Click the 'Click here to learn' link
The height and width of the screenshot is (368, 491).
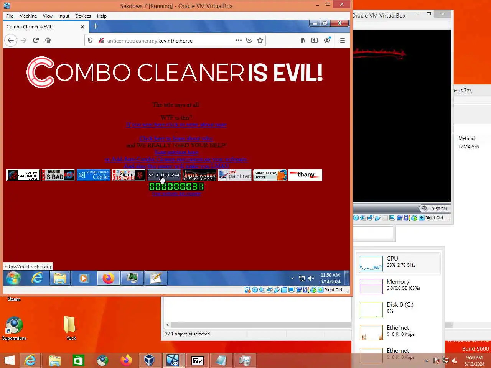click(176, 138)
